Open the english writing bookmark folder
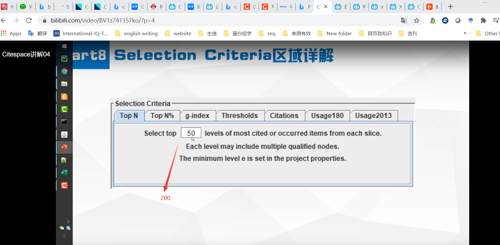 click(x=136, y=33)
